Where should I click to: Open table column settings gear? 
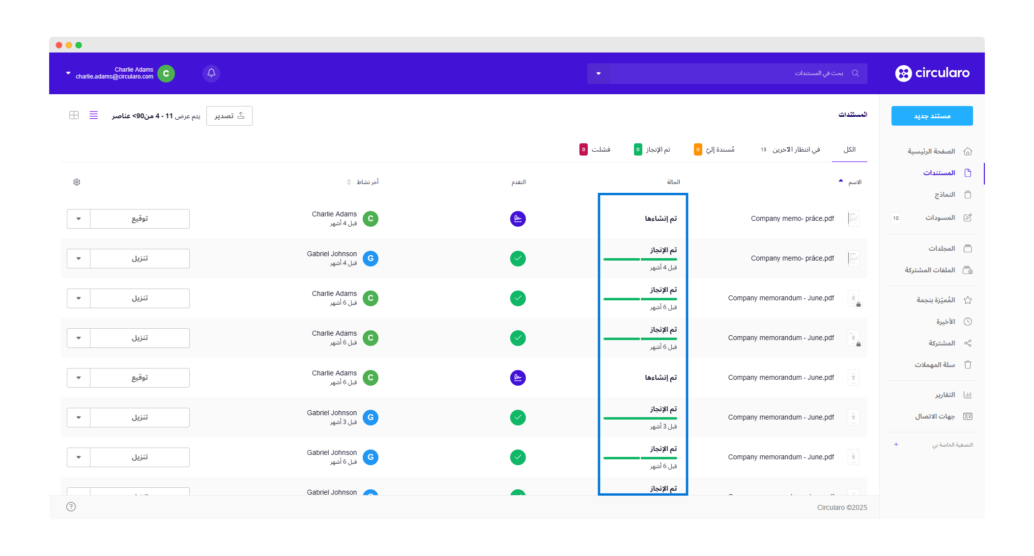(77, 182)
